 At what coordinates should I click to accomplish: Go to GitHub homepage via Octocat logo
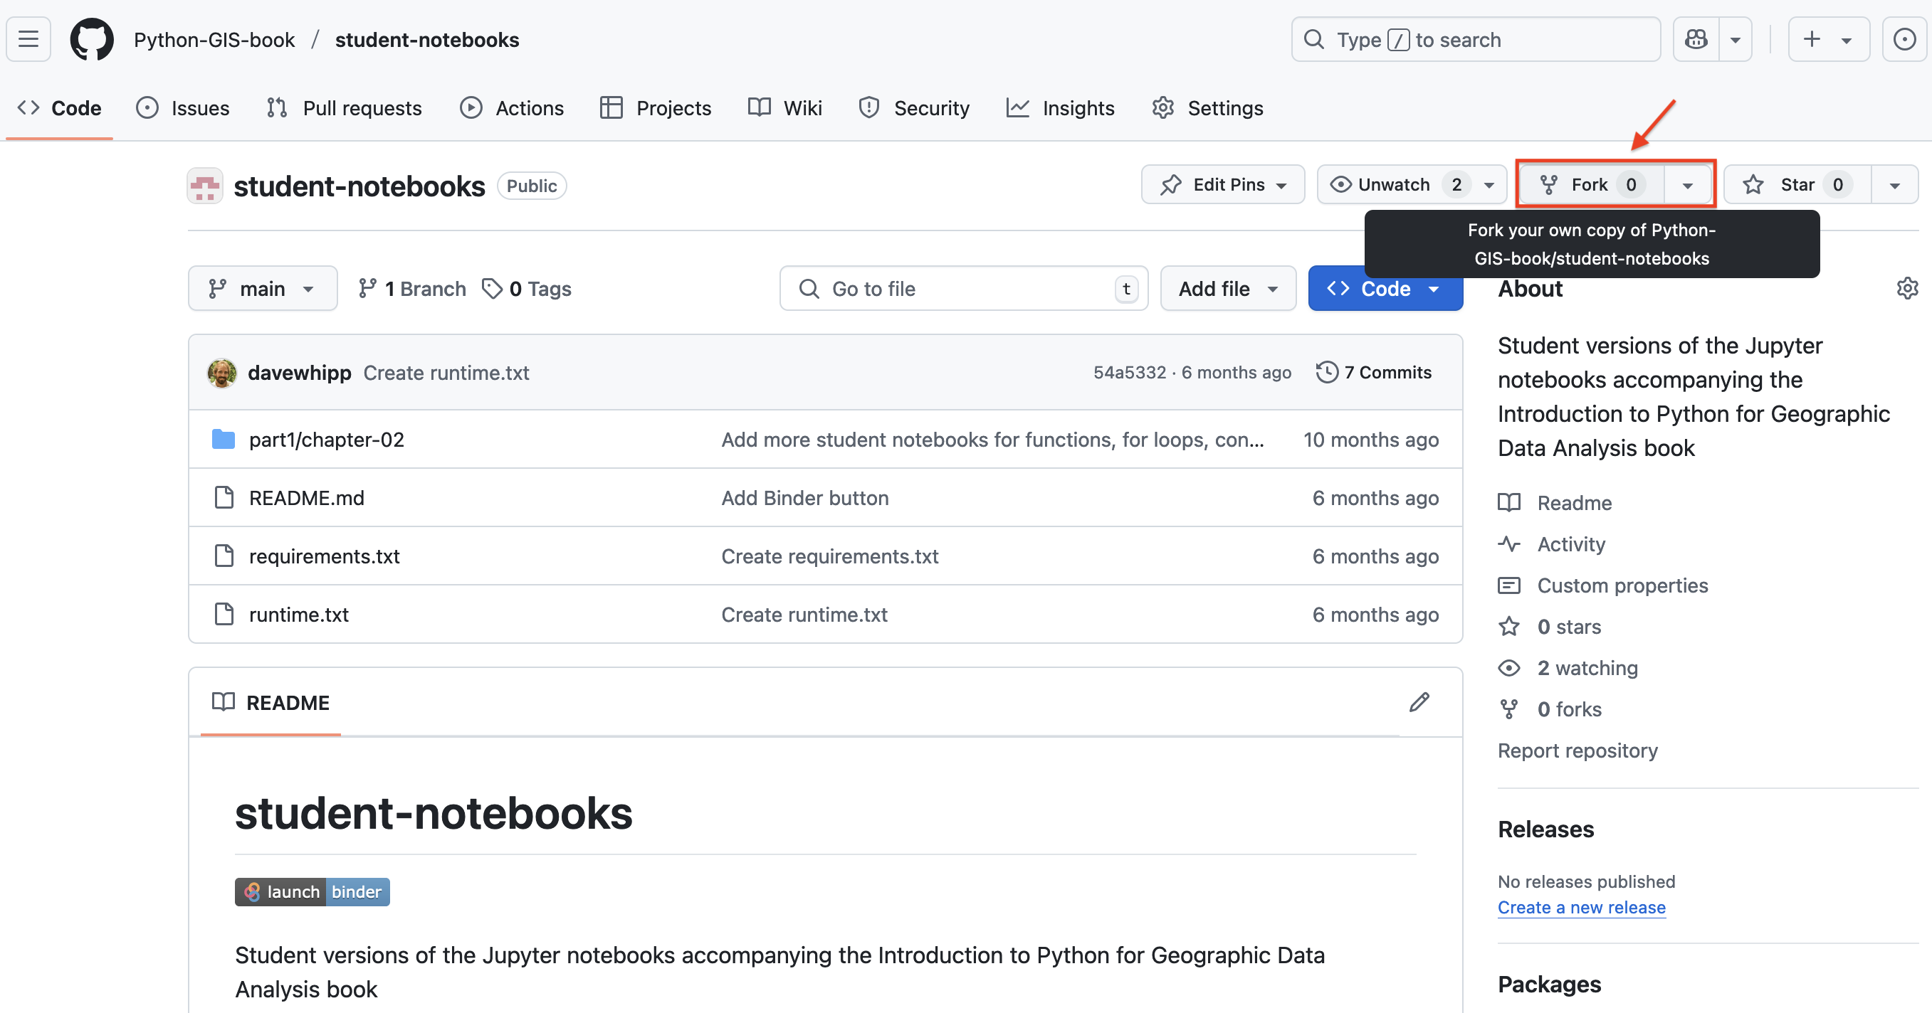click(x=93, y=39)
